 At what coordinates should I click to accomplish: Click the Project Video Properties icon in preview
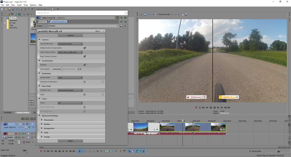pos(141,14)
